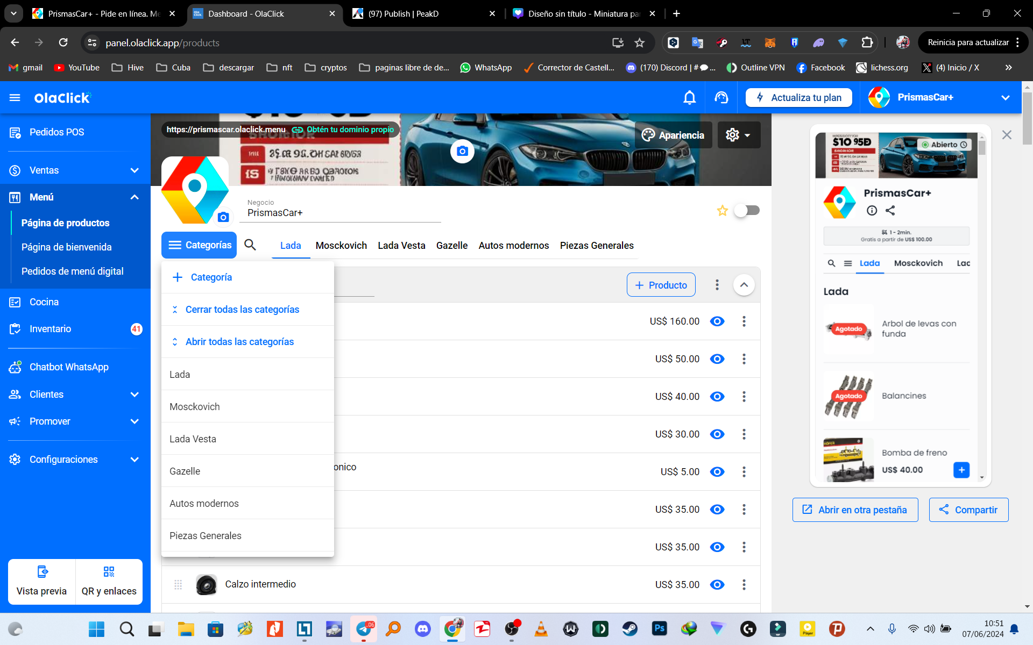Search products with the magnifier icon
Viewport: 1033px width, 645px height.
click(250, 245)
